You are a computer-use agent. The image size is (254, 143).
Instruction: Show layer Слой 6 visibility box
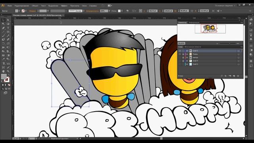tap(180, 64)
